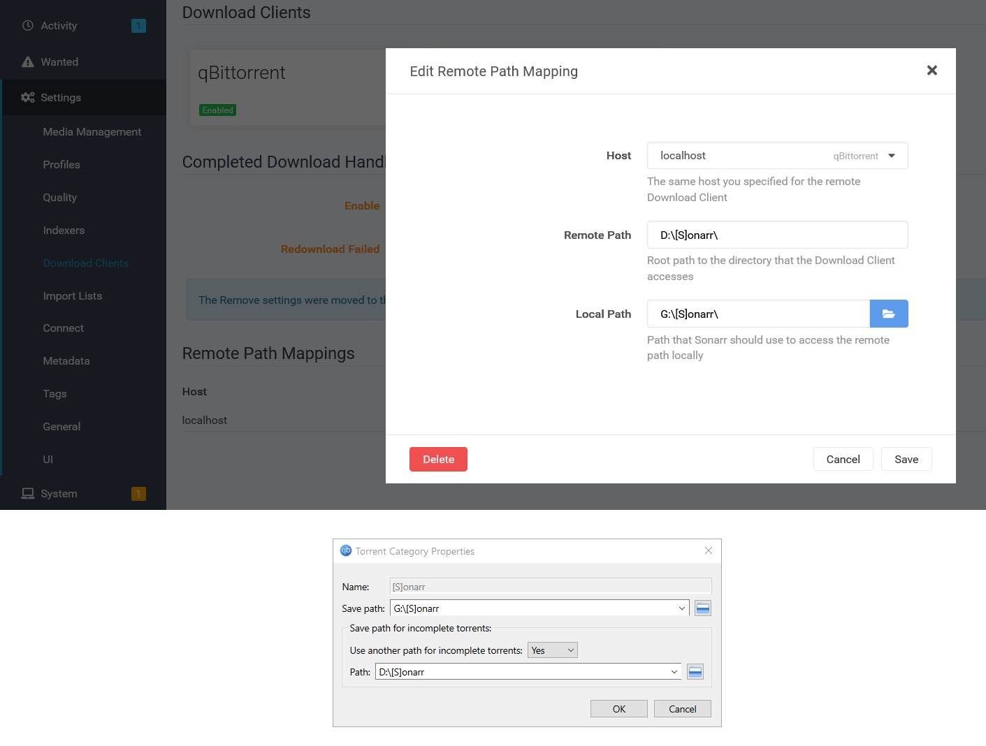This screenshot has width=986, height=746.
Task: Click the Remote Path help text
Action: (771, 268)
